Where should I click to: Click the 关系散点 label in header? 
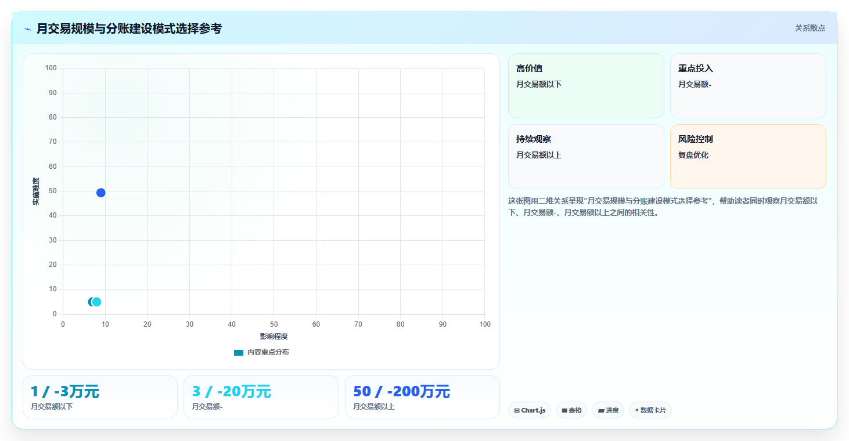click(810, 28)
